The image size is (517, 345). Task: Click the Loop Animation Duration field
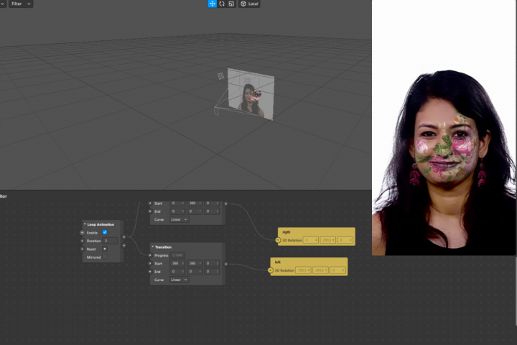[x=110, y=241]
